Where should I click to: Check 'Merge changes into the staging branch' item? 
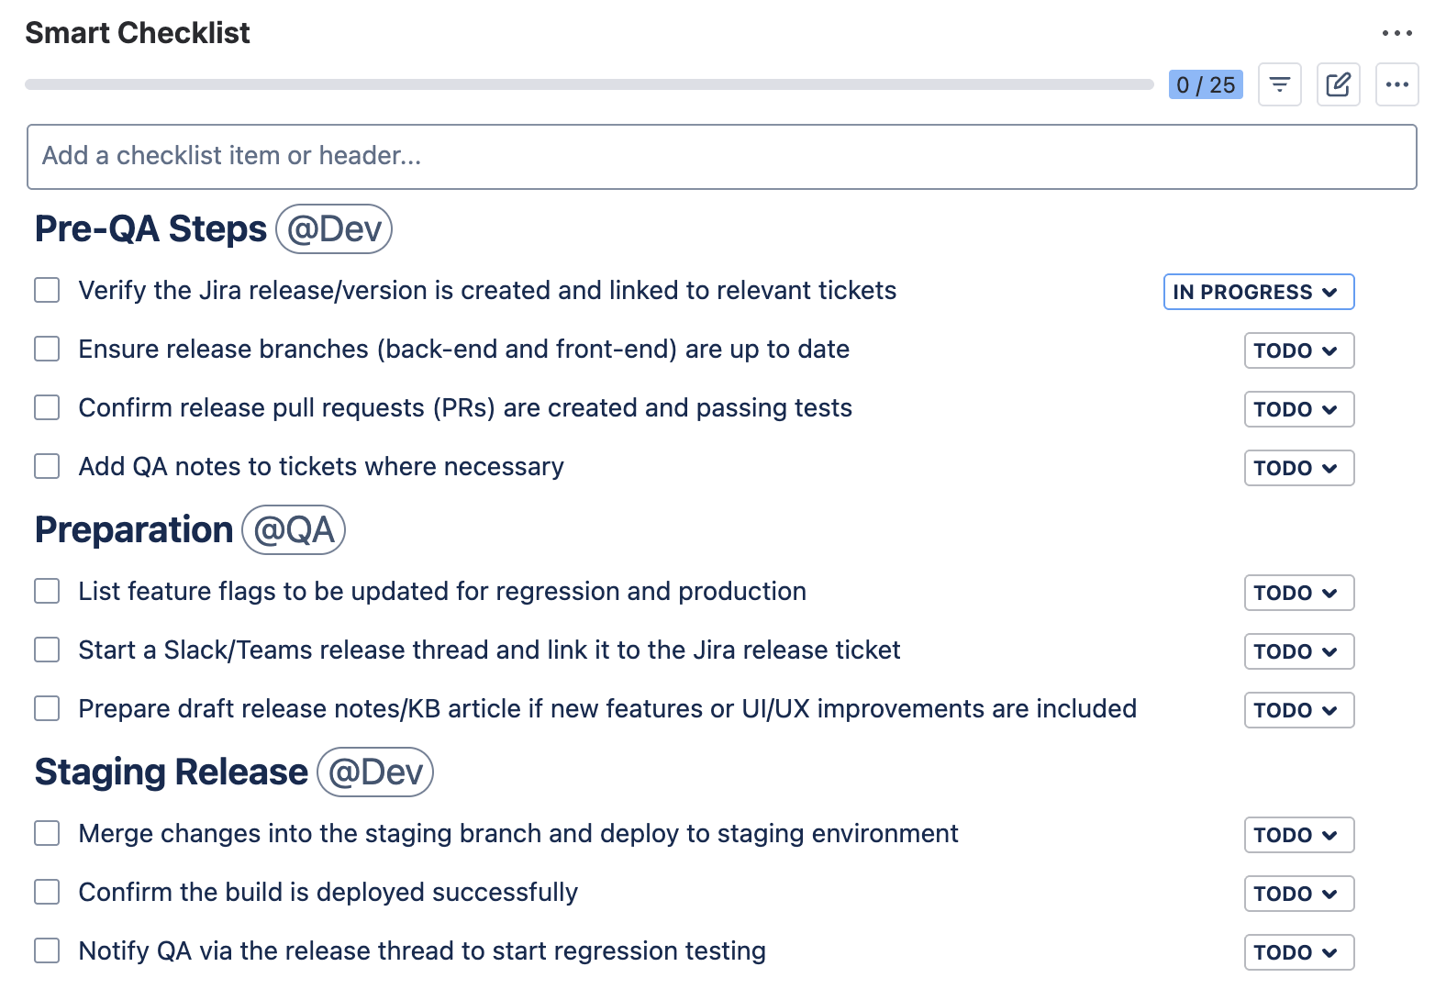(47, 833)
